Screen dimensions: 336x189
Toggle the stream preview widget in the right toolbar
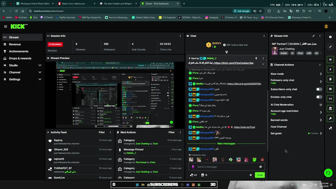(330, 60)
